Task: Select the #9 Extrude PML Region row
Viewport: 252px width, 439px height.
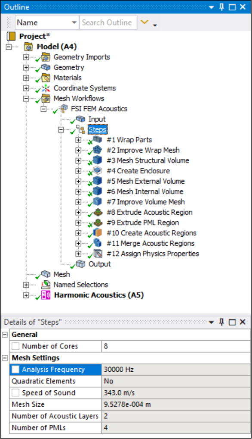Action: [143, 223]
